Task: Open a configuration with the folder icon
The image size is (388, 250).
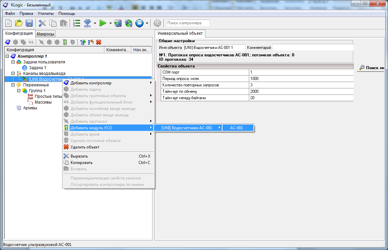Action: click(x=19, y=23)
